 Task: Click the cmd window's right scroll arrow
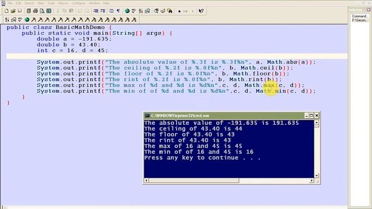click(312, 181)
